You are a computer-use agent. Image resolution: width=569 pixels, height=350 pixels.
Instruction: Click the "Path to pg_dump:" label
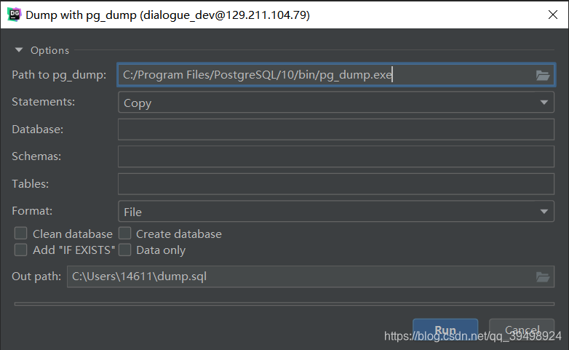(x=59, y=75)
